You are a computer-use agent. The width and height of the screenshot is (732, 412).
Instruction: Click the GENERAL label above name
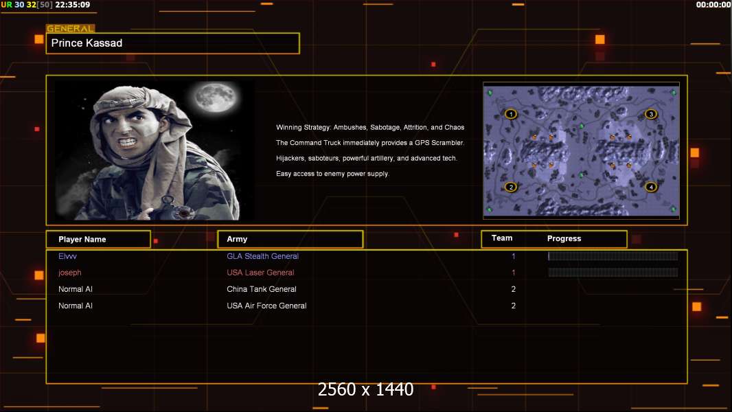70,28
